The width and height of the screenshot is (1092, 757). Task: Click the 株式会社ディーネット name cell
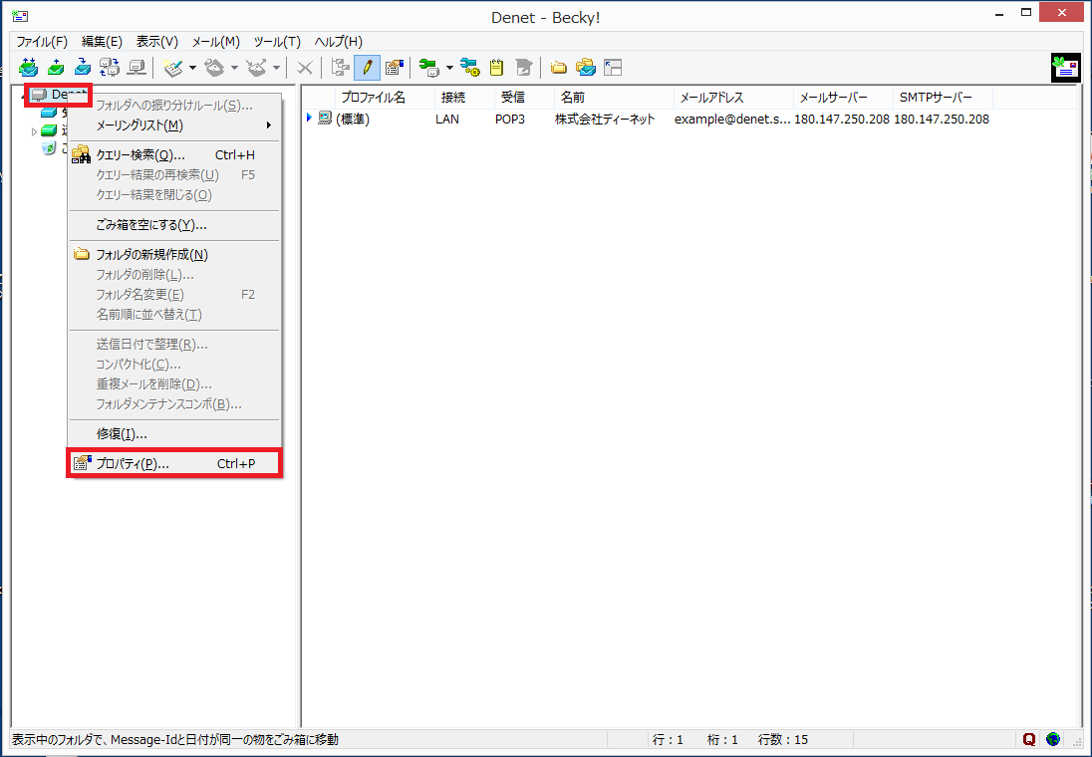605,120
